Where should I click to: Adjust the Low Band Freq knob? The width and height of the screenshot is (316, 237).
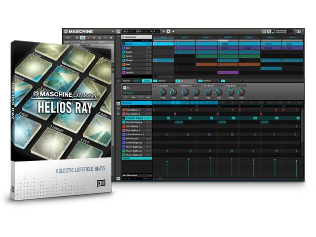[x=162, y=92]
